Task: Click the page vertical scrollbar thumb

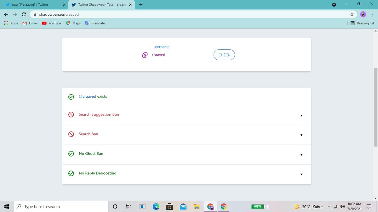Action: [x=375, y=107]
